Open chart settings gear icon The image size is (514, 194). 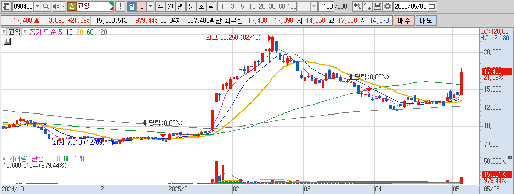388,6
